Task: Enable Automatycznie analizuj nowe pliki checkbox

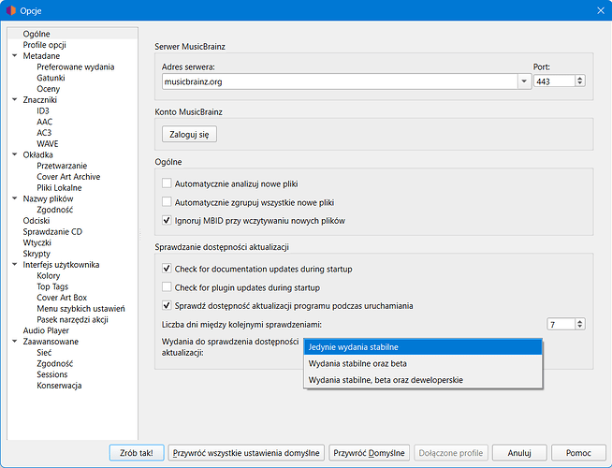Action: point(168,183)
